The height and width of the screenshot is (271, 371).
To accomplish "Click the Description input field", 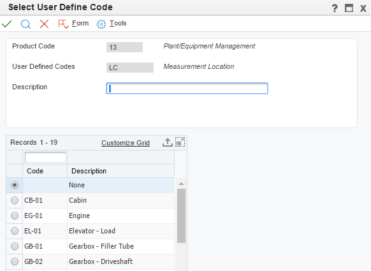I will coord(187,88).
